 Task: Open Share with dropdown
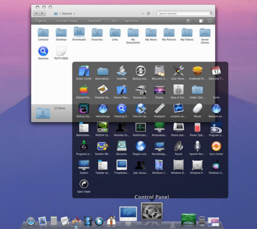(x=96, y=21)
